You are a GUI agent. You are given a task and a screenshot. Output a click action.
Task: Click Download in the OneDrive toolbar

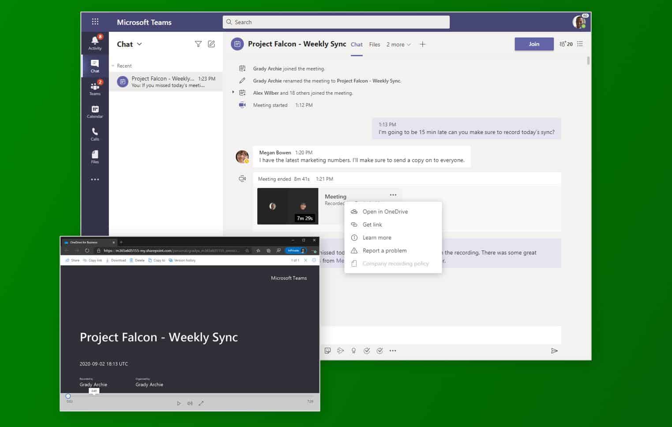pos(116,260)
